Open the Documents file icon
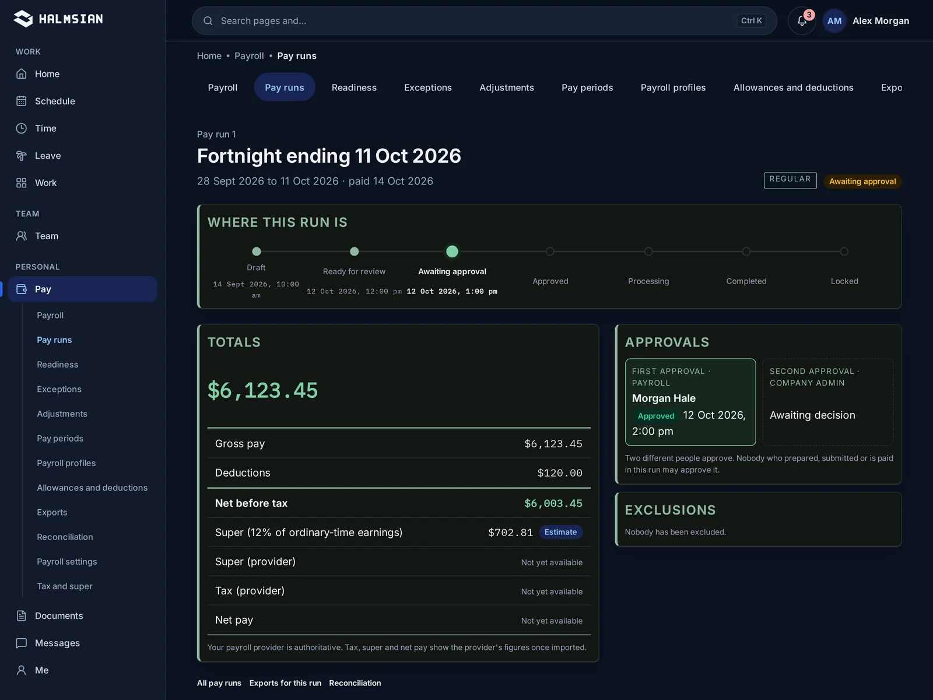Viewport: 933px width, 700px height. click(22, 616)
